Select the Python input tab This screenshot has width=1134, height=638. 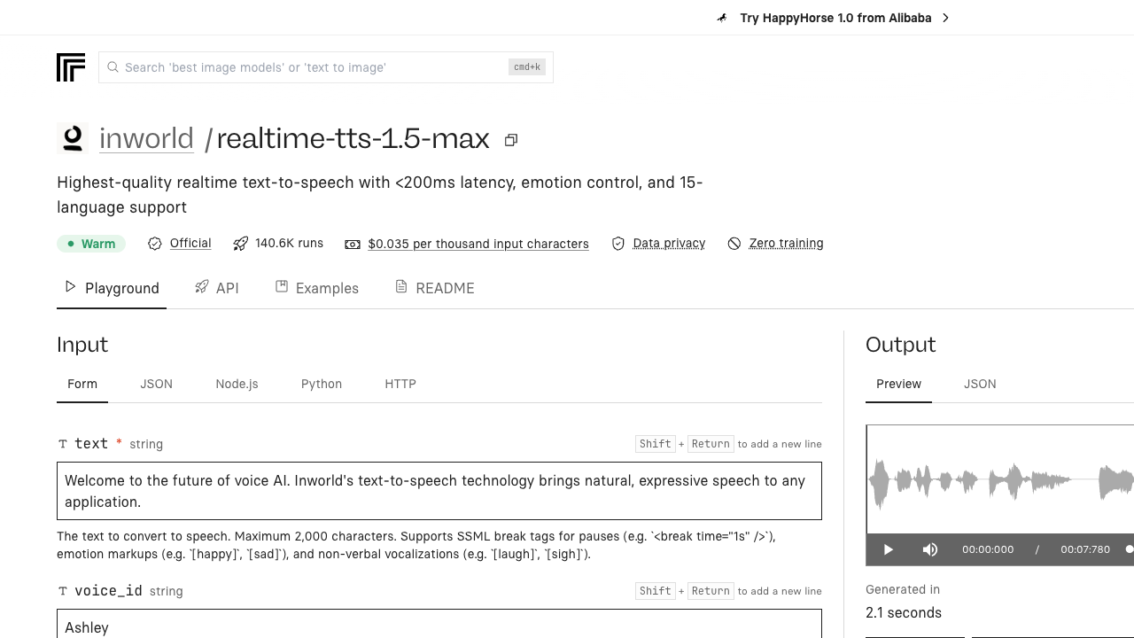[322, 384]
